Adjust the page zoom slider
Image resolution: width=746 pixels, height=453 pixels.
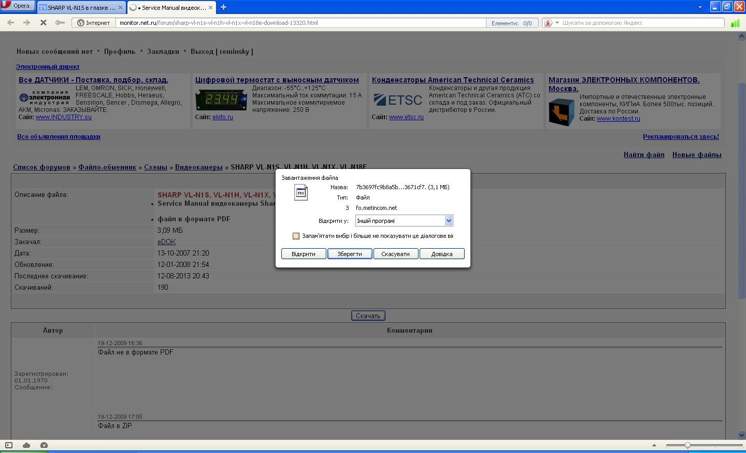click(687, 445)
